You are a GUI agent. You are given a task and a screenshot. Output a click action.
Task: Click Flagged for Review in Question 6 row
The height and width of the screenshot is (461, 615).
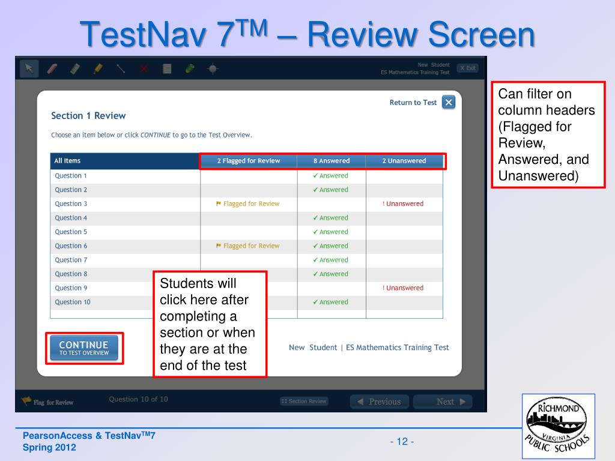[x=248, y=246]
